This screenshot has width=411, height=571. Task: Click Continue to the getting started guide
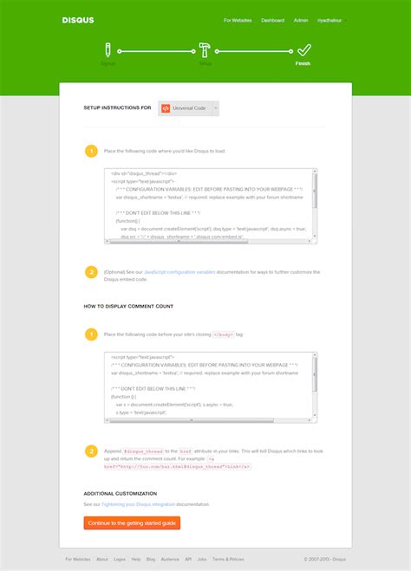pos(132,523)
